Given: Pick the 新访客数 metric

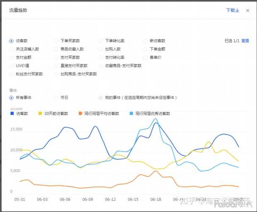Looking at the screenshot, I should coord(145,41).
